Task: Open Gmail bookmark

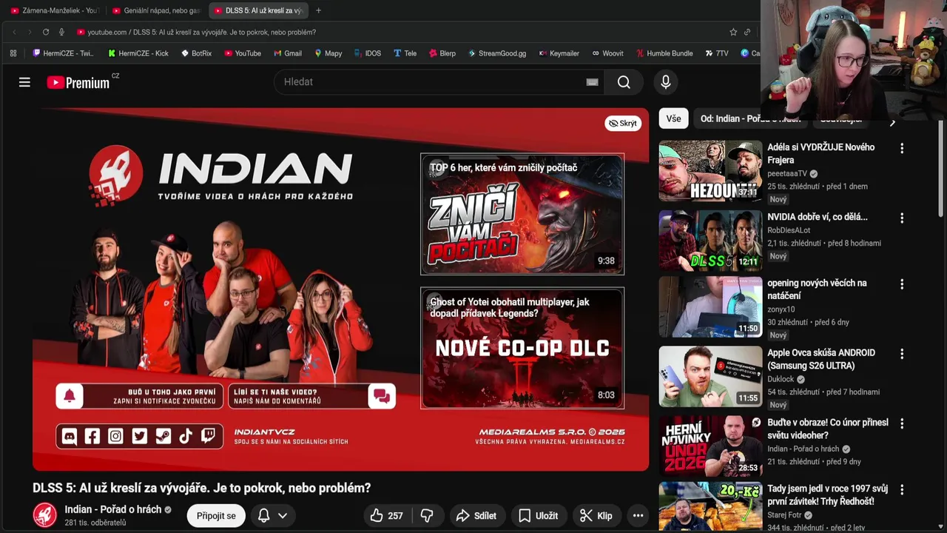Action: (287, 53)
